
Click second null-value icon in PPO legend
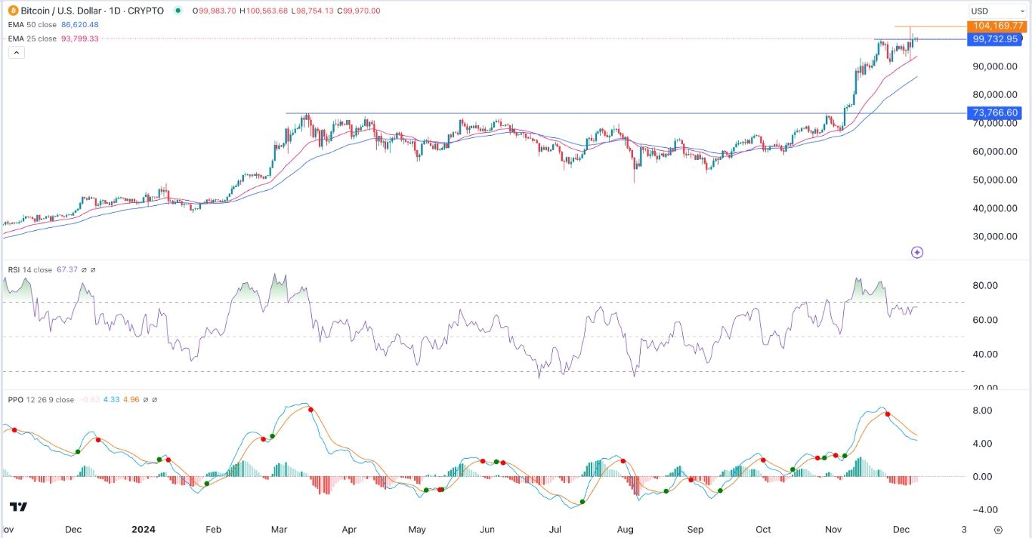click(155, 400)
